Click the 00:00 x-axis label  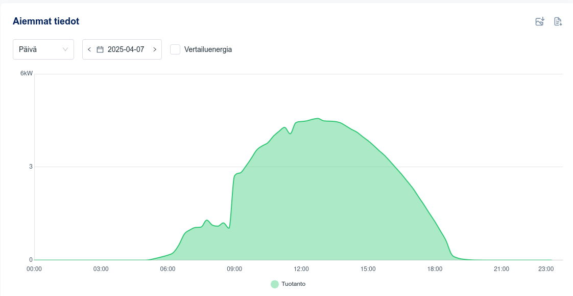34,269
